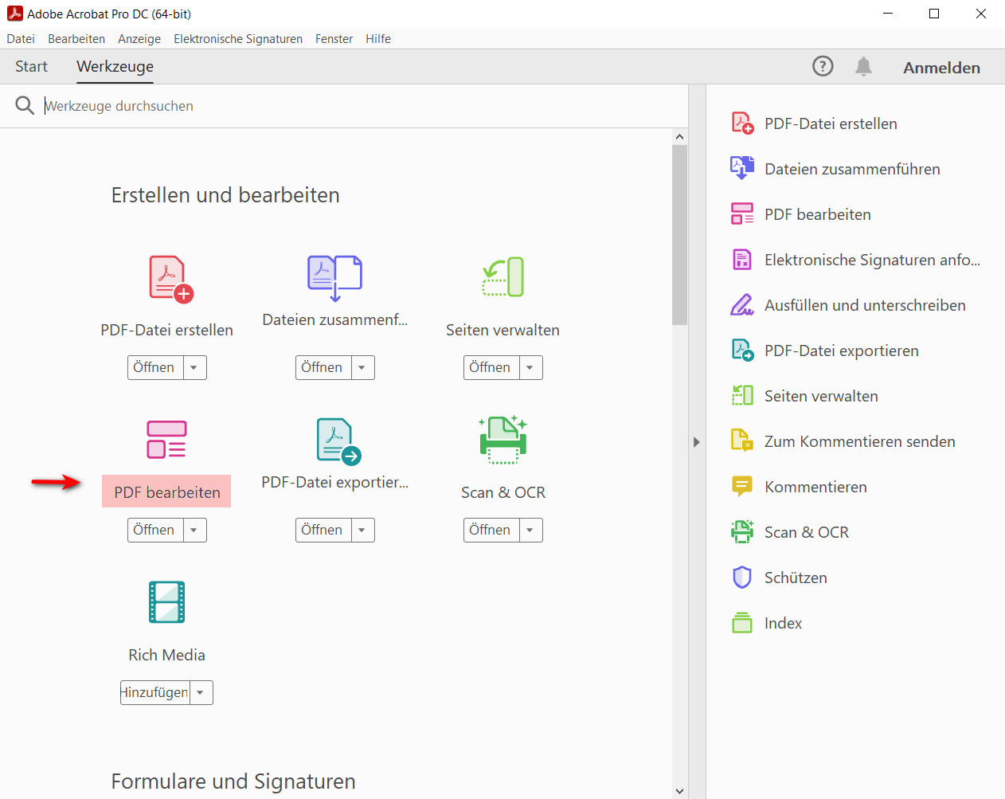Click the Kommentieren speech bubble icon

pos(742,486)
